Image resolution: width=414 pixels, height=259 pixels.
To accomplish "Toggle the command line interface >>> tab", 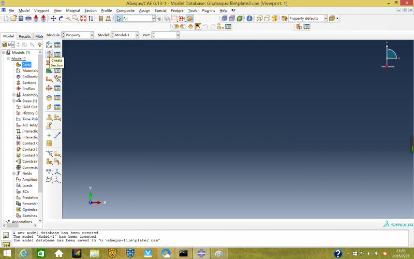I will [6, 245].
